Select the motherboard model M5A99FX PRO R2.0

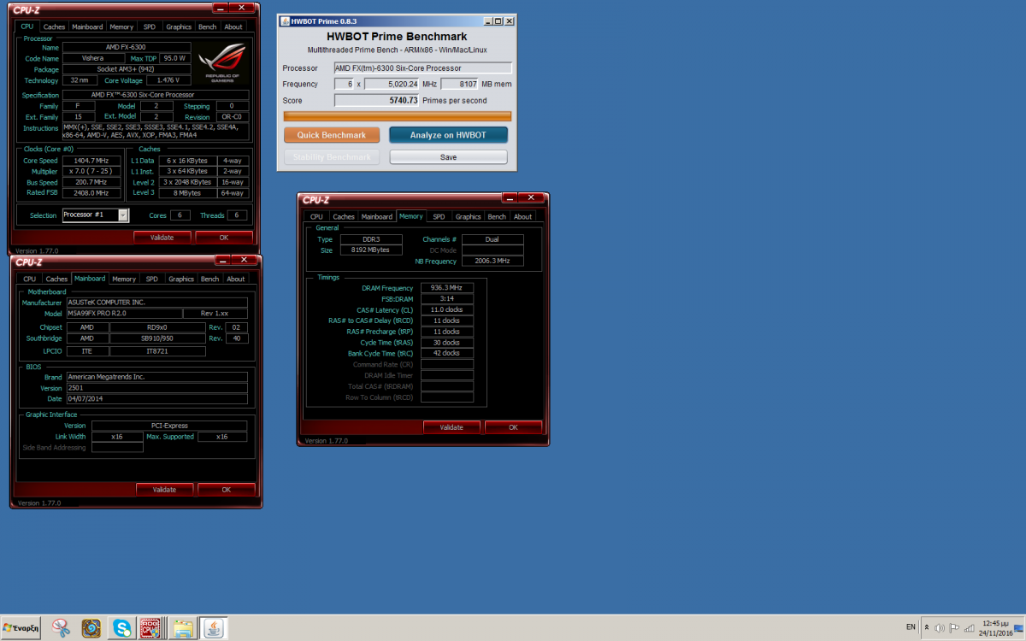[x=124, y=314]
